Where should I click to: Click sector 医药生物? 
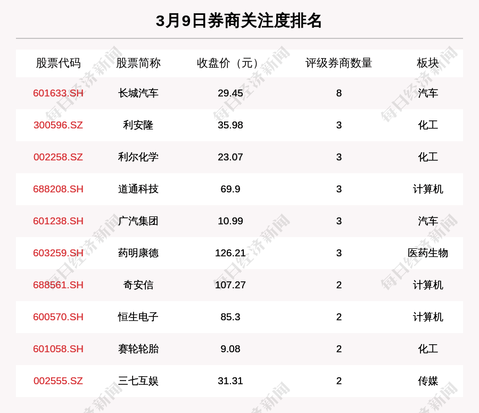tap(428, 253)
